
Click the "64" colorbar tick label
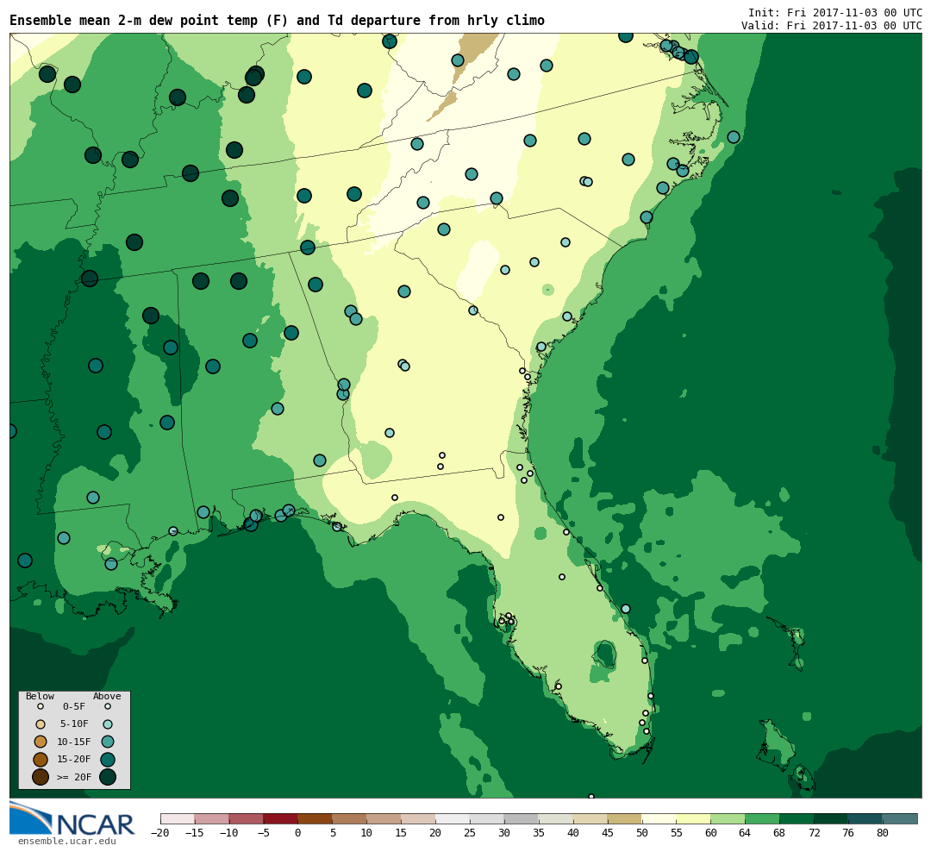click(745, 833)
